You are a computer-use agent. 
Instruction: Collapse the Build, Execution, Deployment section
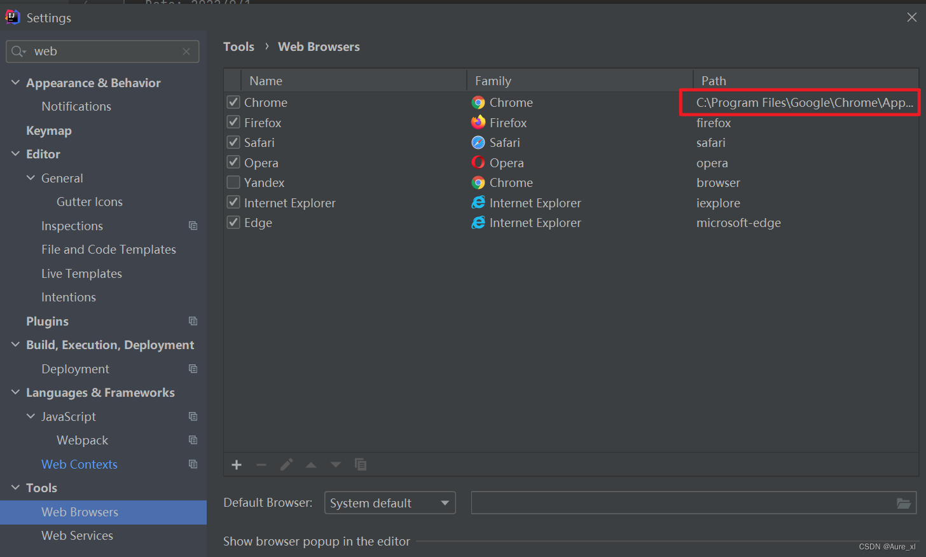(x=15, y=345)
